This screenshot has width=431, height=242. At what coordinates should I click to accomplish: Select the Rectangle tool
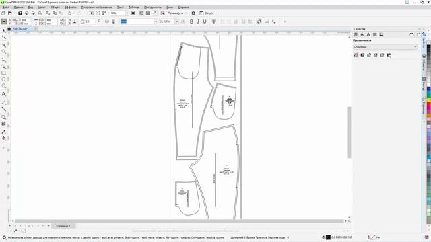pos(4,73)
